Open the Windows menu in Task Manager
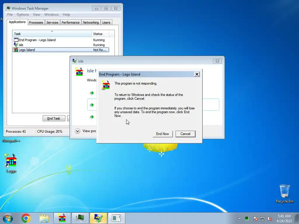This screenshot has width=299, height=224. [51, 15]
